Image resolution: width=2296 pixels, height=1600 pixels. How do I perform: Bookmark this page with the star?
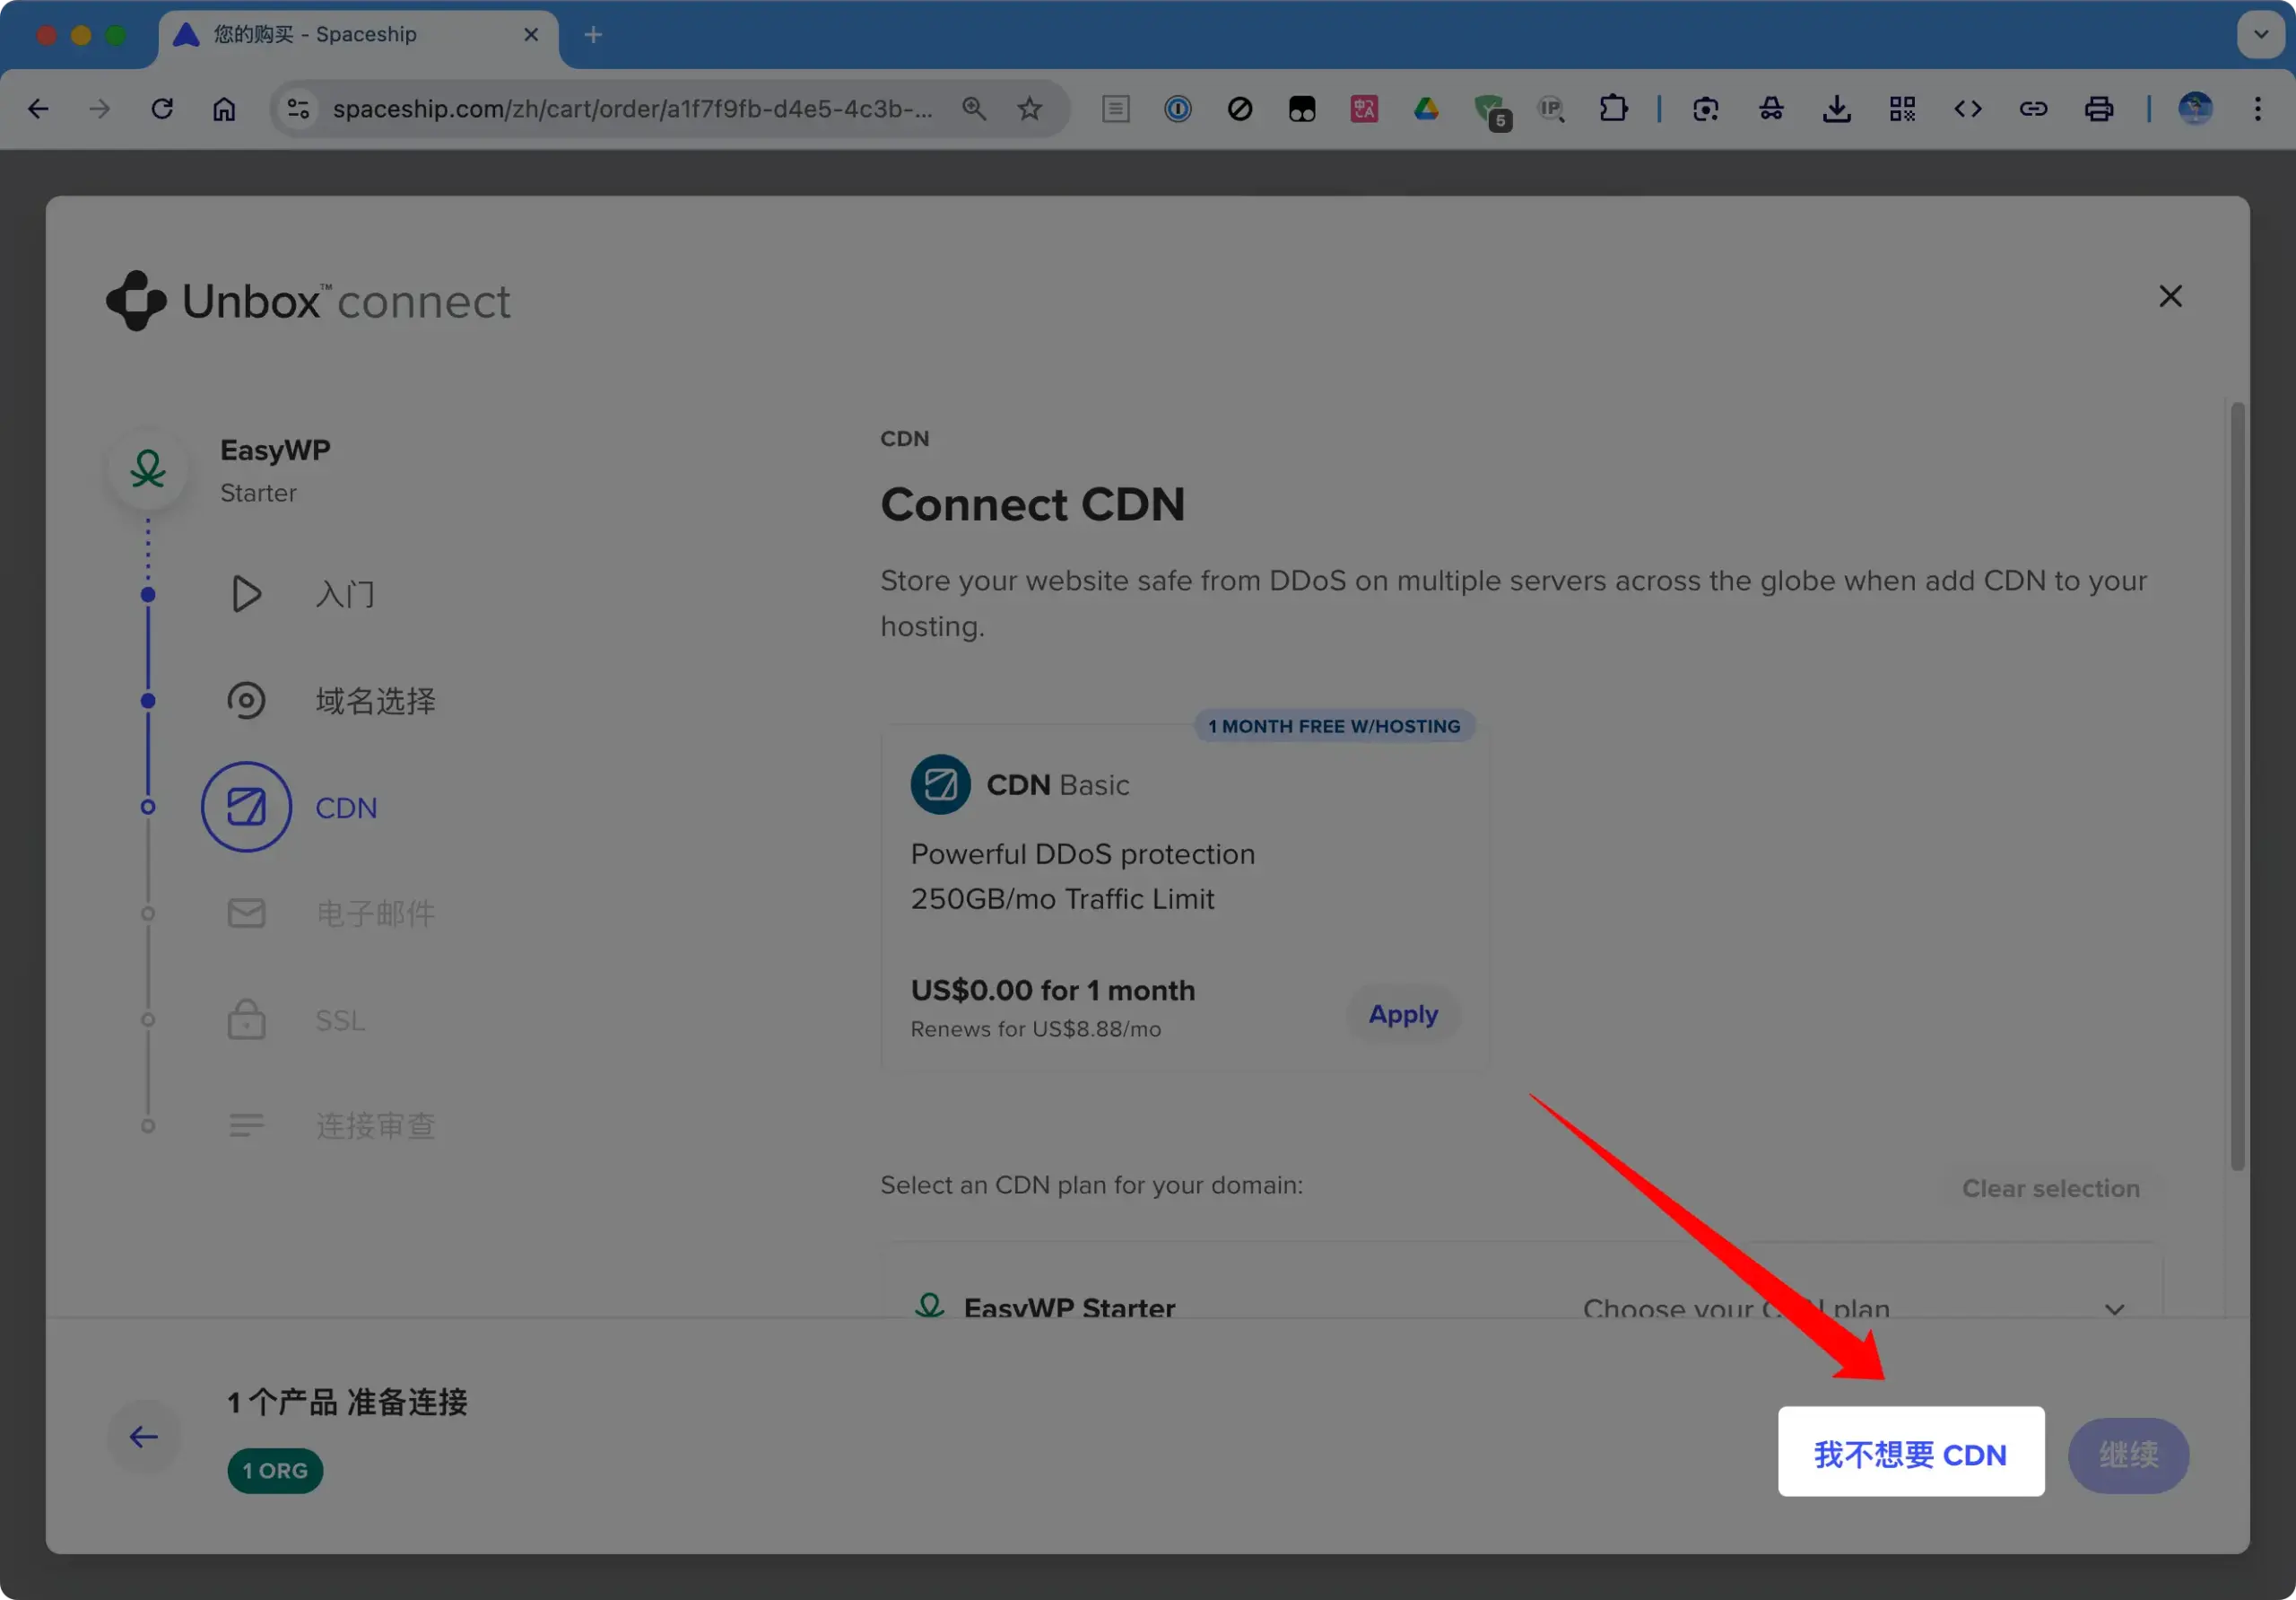(x=1030, y=109)
